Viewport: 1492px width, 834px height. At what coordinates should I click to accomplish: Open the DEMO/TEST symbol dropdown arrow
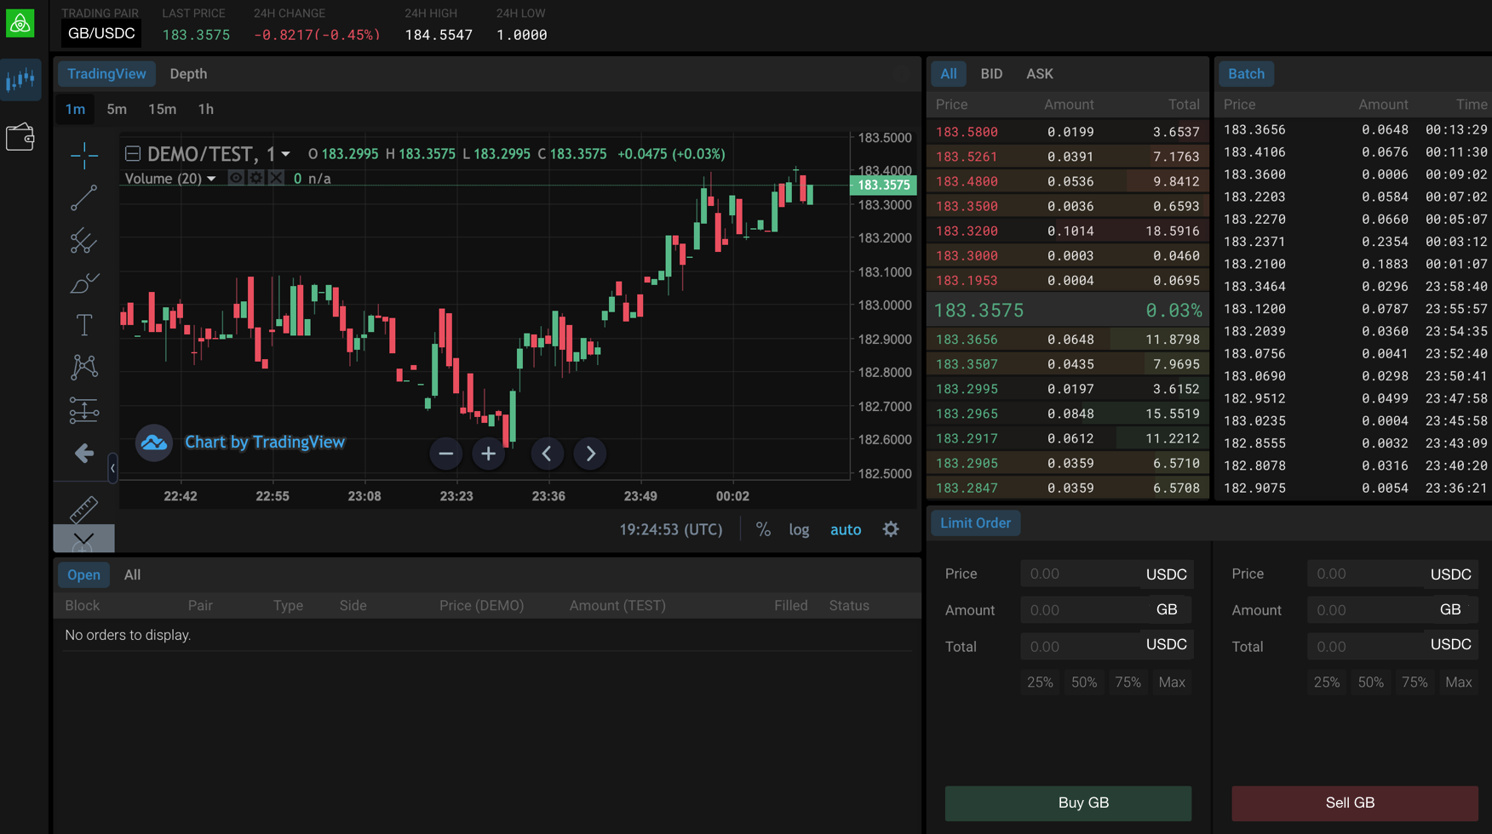tap(286, 154)
